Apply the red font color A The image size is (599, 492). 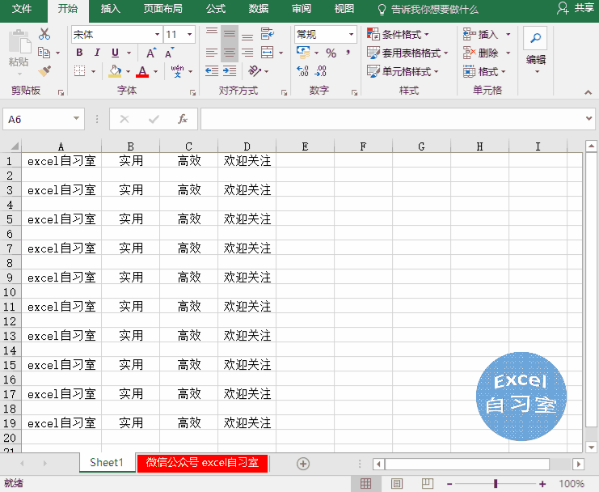coord(142,71)
